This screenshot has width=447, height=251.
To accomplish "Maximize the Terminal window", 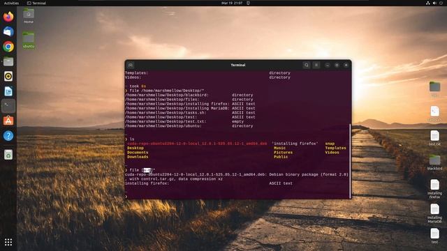I will (x=337, y=65).
